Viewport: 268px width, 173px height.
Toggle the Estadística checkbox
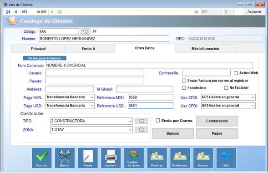pos(184,88)
